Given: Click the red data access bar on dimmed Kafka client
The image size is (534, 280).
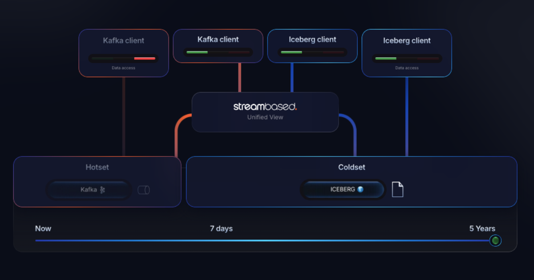Looking at the screenshot, I should (x=145, y=58).
